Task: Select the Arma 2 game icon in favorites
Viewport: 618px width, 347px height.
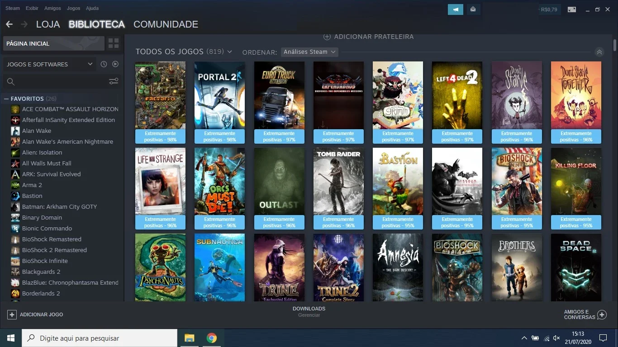Action: coord(15,185)
